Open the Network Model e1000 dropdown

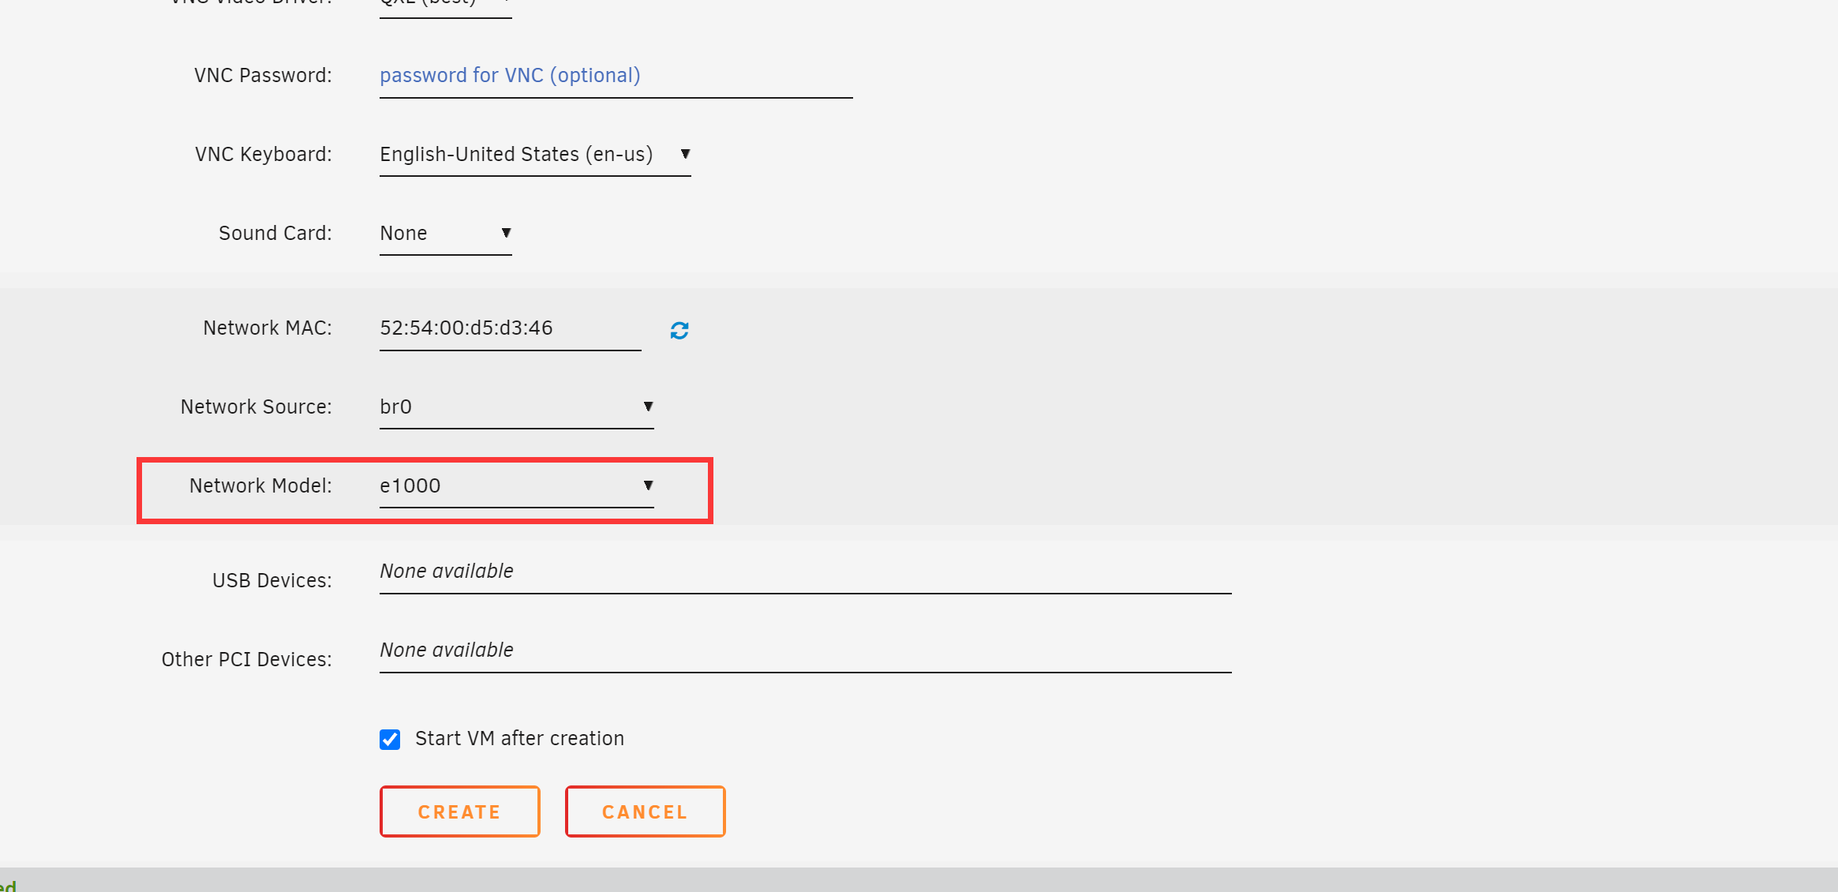point(516,486)
